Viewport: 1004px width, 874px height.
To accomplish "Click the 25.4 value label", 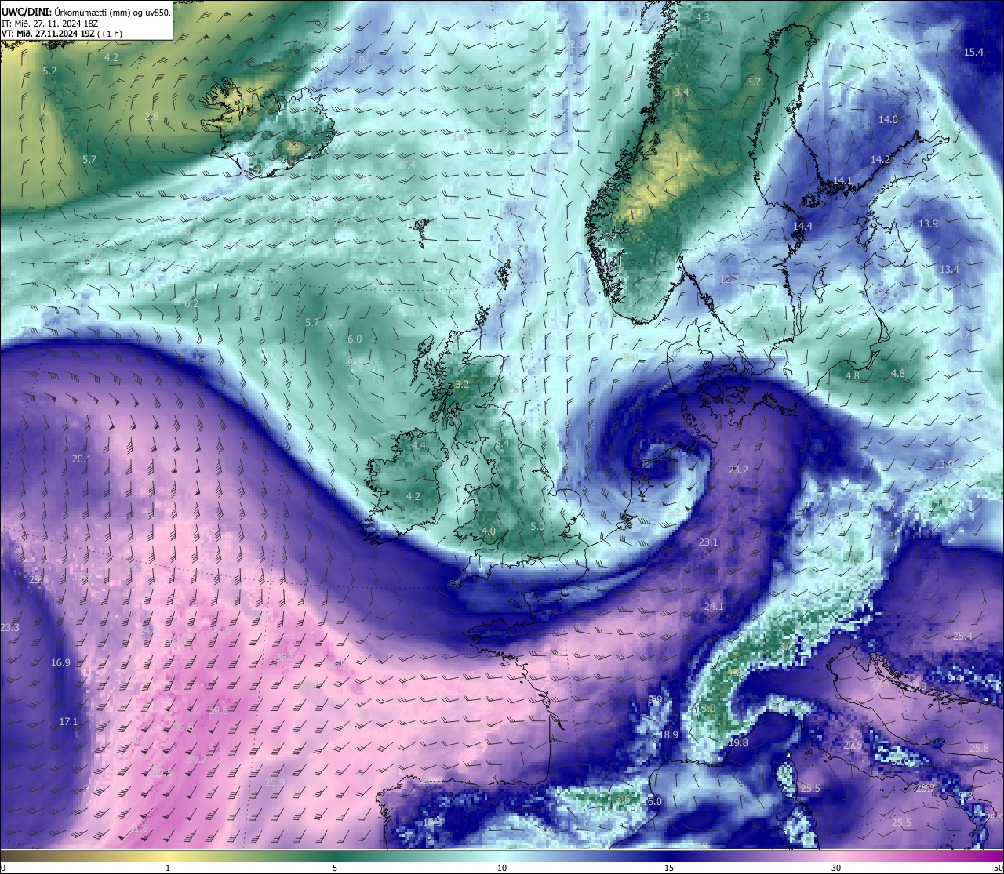I will click(962, 636).
